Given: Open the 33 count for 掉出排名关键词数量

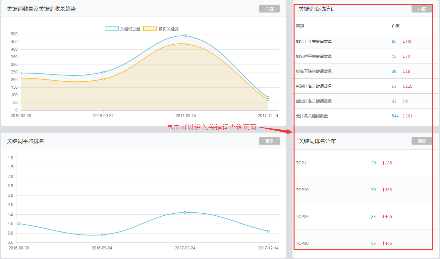Looking at the screenshot, I should pos(394,101).
